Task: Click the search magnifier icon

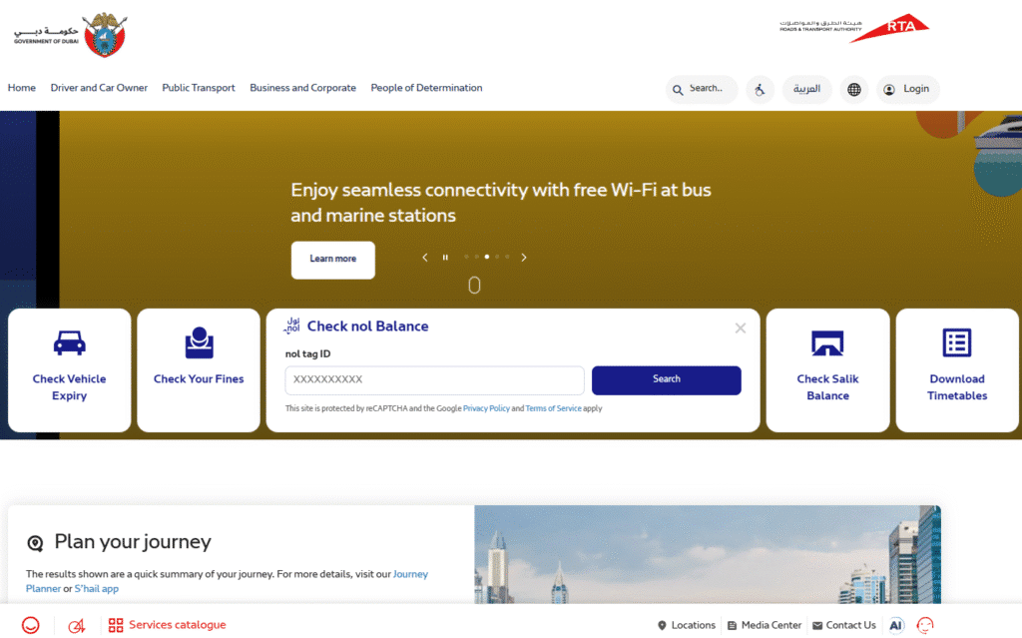Action: click(x=678, y=90)
